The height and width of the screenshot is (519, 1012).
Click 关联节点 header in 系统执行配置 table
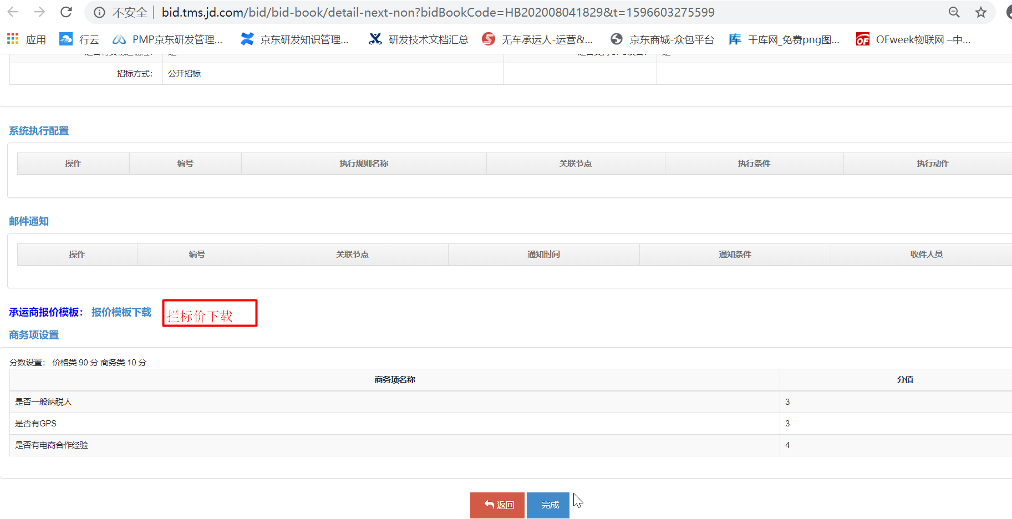coord(576,164)
